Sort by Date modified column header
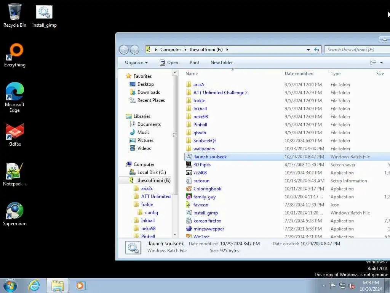390x293 pixels. click(x=305, y=74)
